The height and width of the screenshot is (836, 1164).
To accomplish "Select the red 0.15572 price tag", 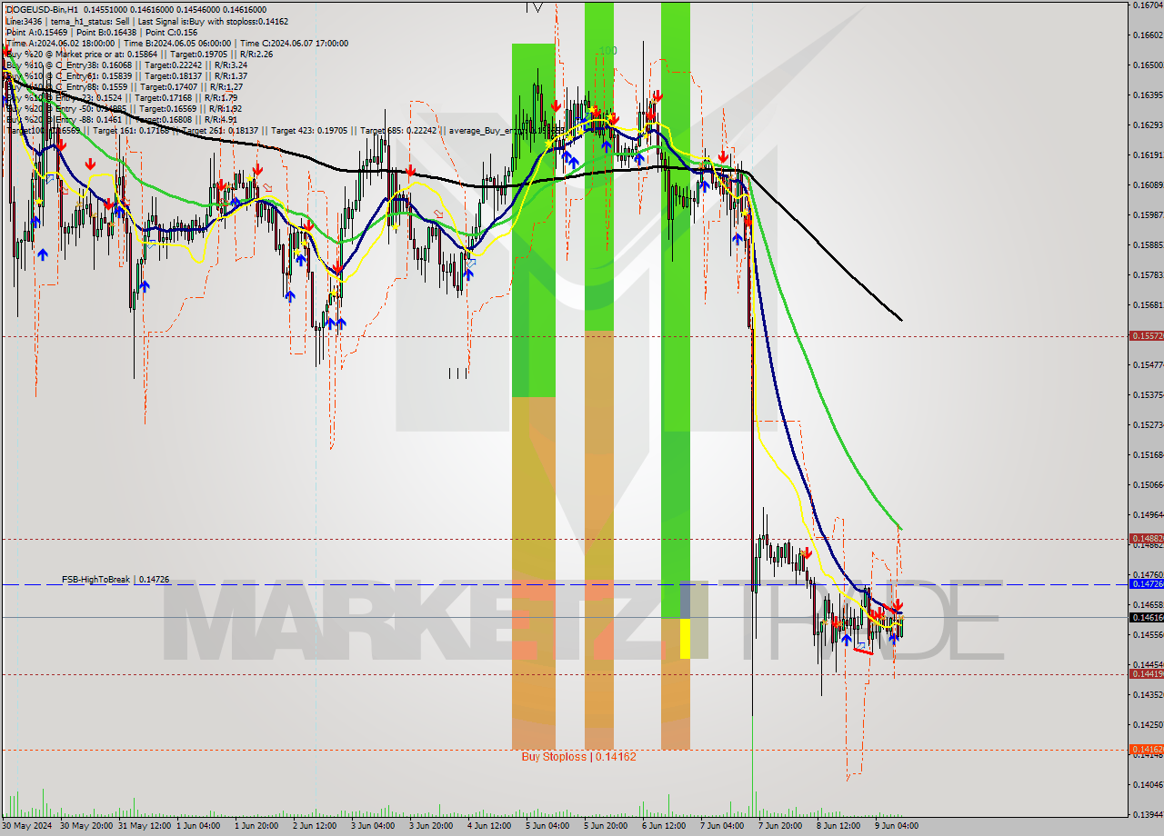I will pyautogui.click(x=1146, y=335).
